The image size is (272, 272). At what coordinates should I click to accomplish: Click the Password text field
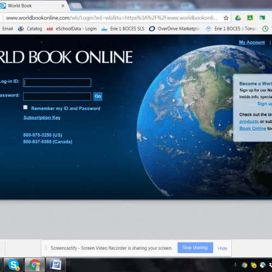tap(57, 96)
